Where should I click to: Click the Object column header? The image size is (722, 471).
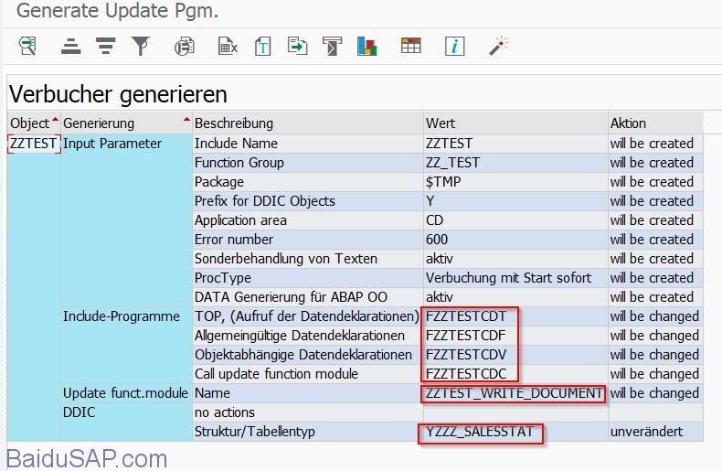[29, 123]
